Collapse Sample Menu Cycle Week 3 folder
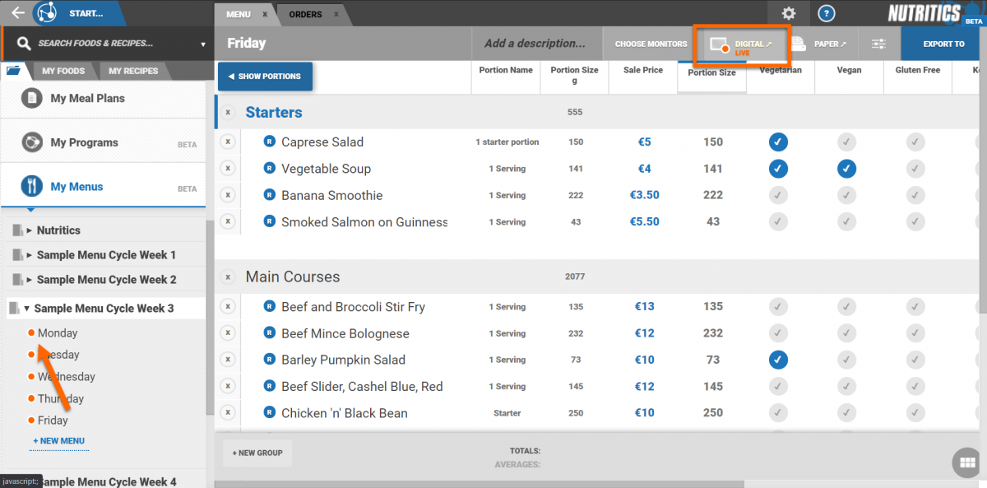The width and height of the screenshot is (987, 488). click(x=26, y=309)
